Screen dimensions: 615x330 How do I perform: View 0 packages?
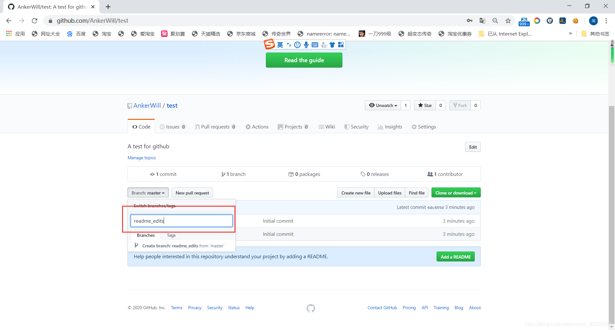click(x=304, y=174)
